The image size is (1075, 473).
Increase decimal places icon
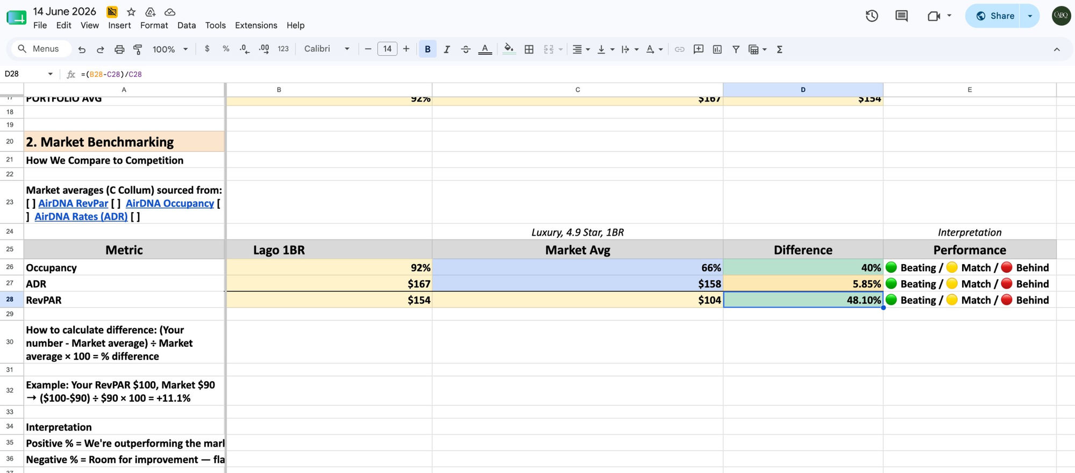[x=264, y=49]
